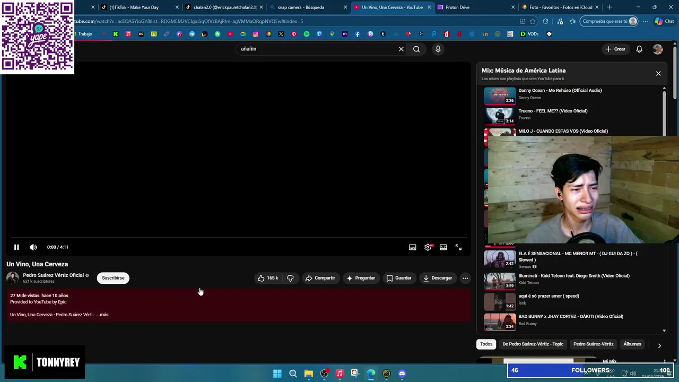Like the video with 165 k likes
This screenshot has height=382, width=679.
pos(268,278)
